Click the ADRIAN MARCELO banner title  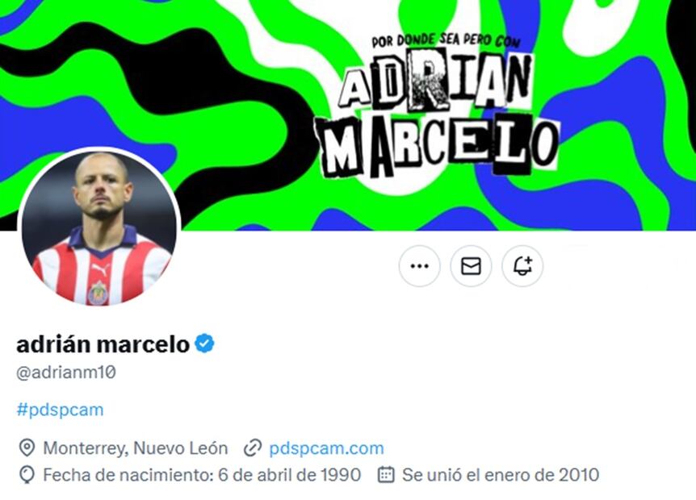click(x=437, y=115)
